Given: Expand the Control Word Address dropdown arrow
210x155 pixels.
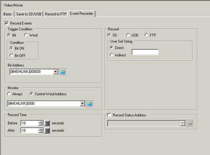Looking at the screenshot, I should (82, 104).
